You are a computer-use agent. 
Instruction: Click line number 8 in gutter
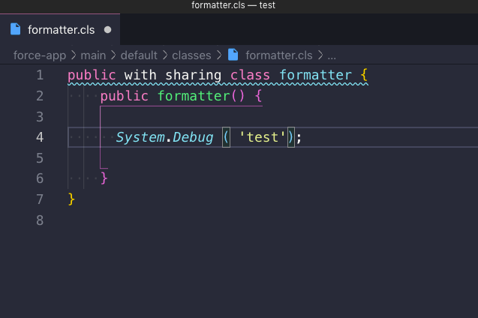(40, 220)
